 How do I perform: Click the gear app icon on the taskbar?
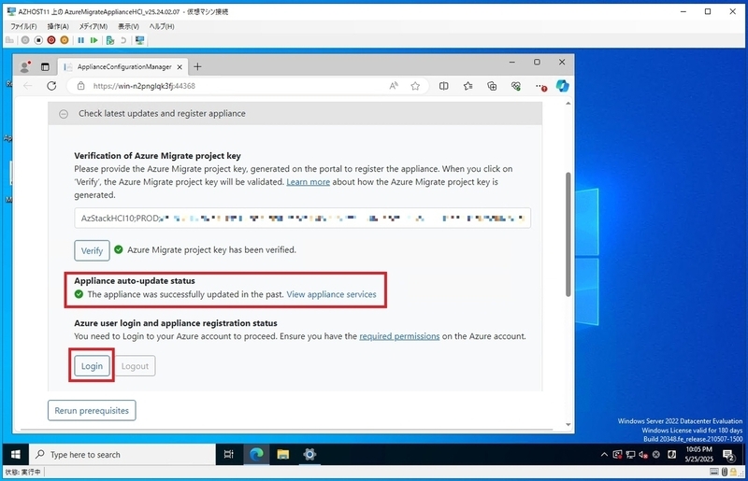pos(309,455)
